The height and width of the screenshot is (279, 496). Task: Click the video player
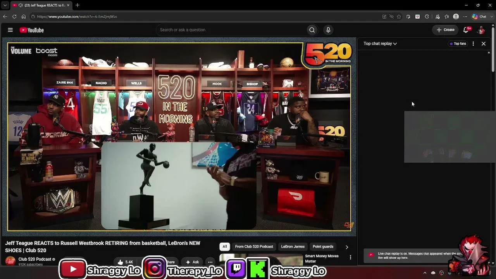179,137
